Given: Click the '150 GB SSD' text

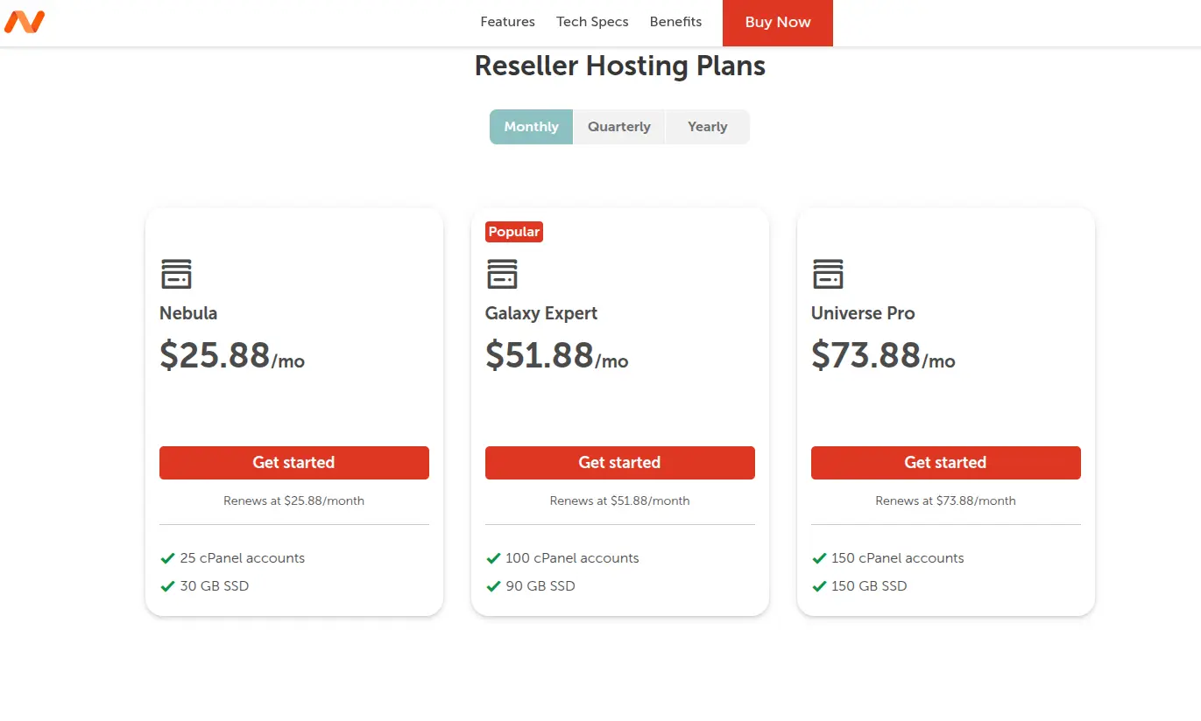Looking at the screenshot, I should (x=869, y=586).
